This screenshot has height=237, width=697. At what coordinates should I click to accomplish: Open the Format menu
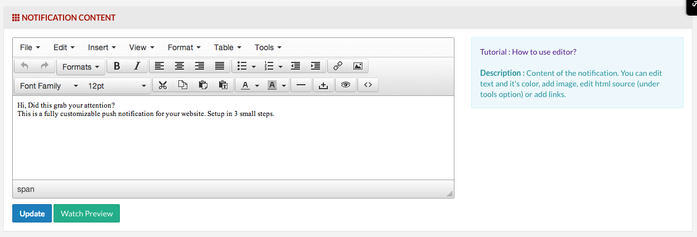click(185, 47)
